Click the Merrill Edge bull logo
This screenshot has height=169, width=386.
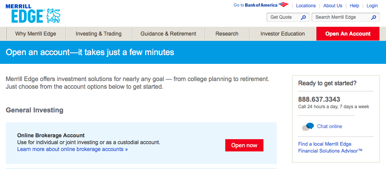[x=53, y=16]
